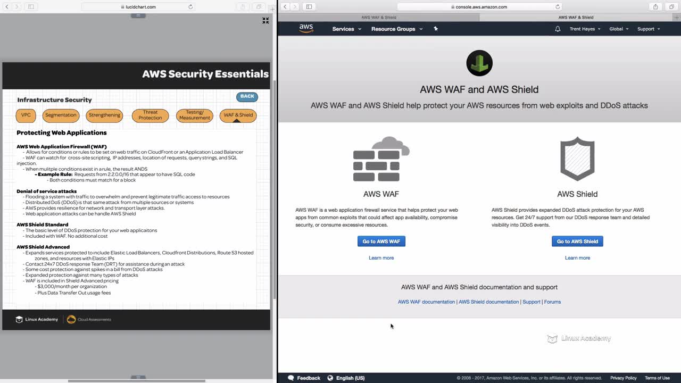Click the Lucidchart horizontal scrollbar at the bottom
This screenshot has width=681, height=383.
(137, 381)
